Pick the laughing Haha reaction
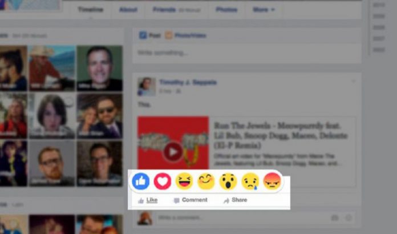397x234 pixels. click(x=184, y=181)
